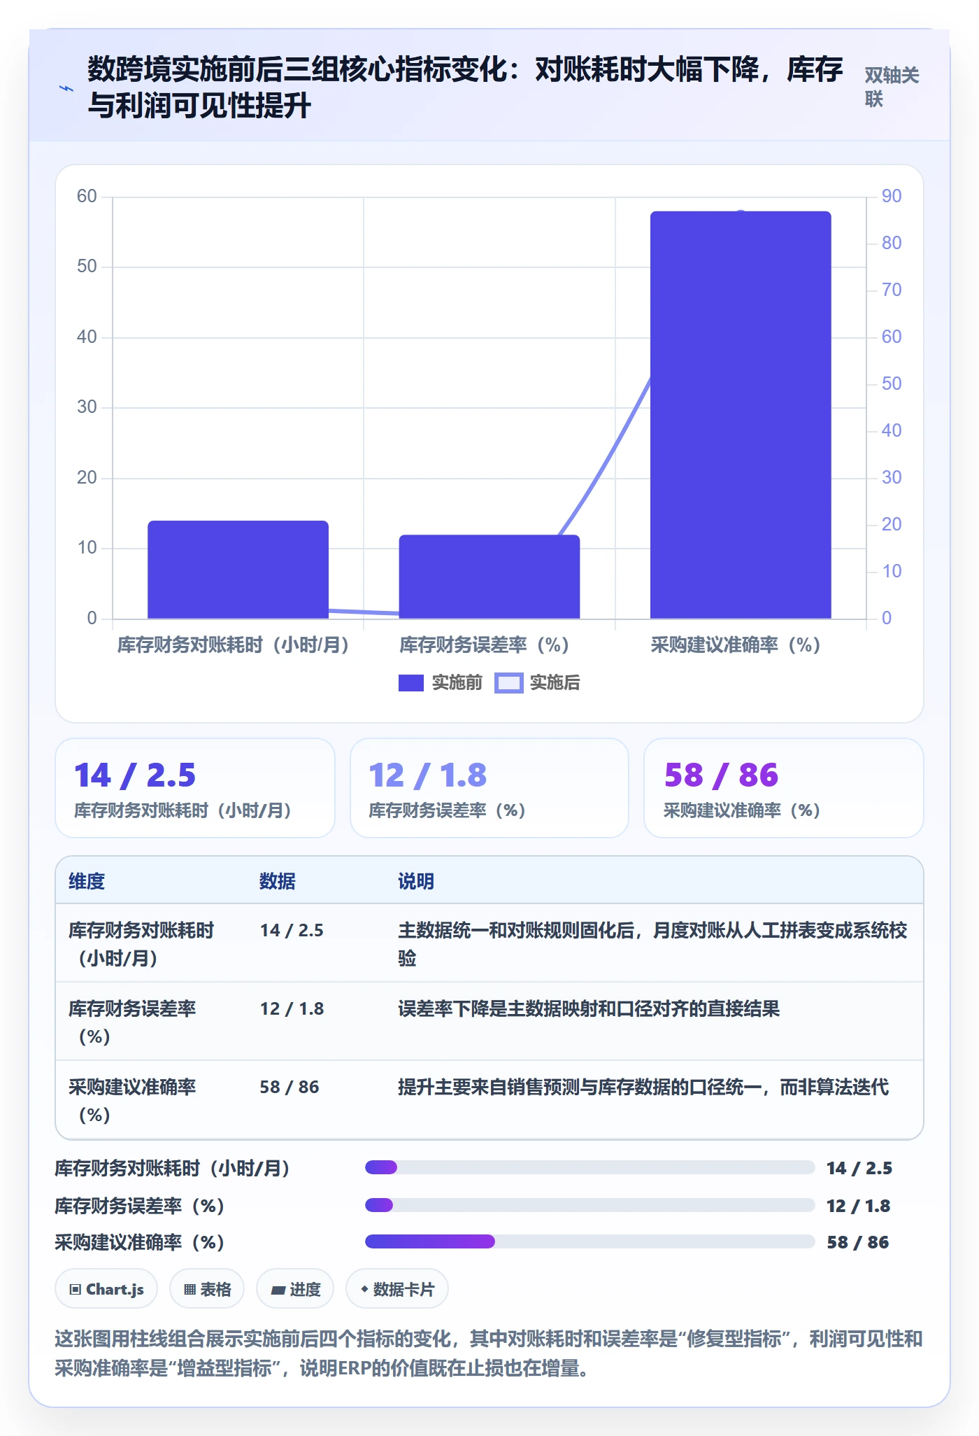
Task: Click progress value 58 / 86
Action: tap(858, 1242)
